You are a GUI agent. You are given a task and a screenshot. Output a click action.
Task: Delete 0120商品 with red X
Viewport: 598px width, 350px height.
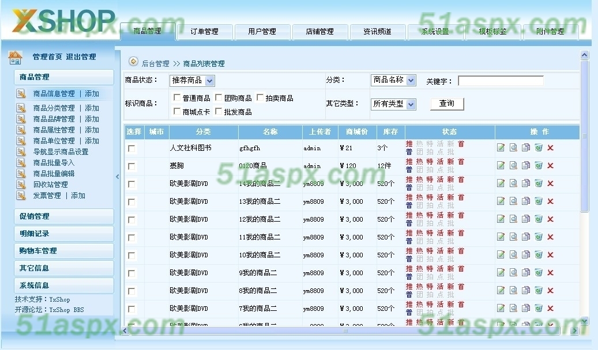point(550,166)
